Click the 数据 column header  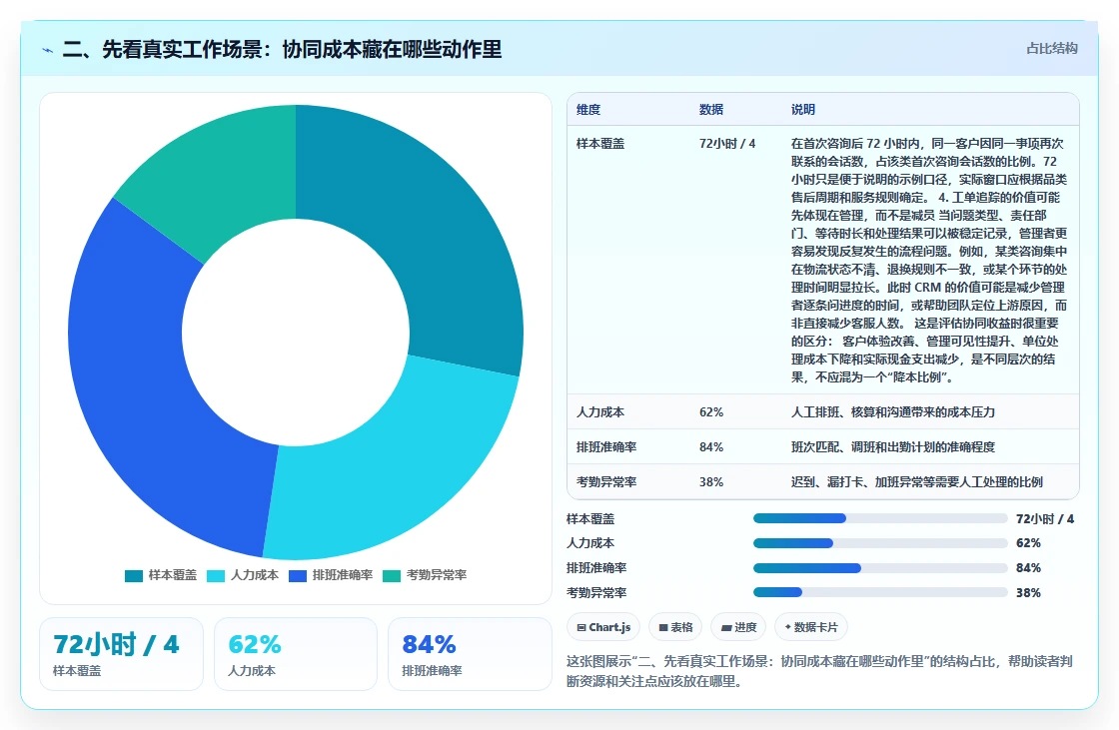point(711,109)
